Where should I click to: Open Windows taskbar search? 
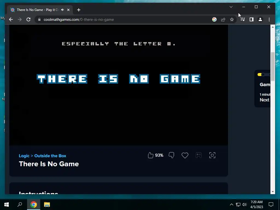coord(20,205)
